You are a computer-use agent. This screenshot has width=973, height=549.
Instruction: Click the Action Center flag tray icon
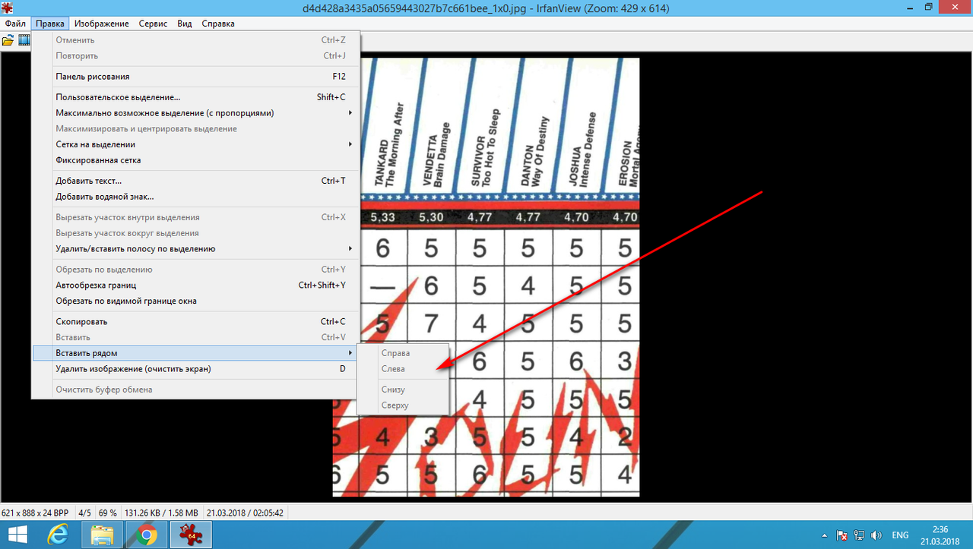click(842, 535)
